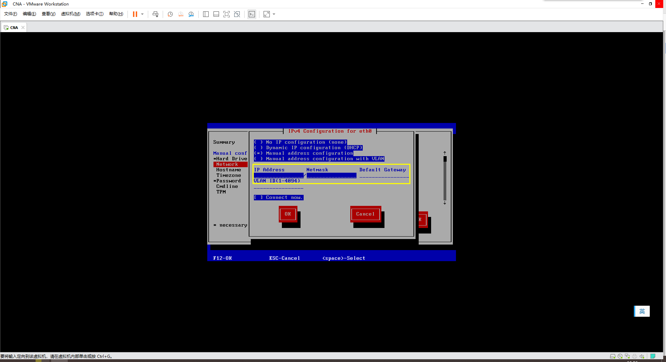The height and width of the screenshot is (362, 666).
Task: Click Send Ctrl+Alt+Del toolbar icon
Action: [155, 14]
